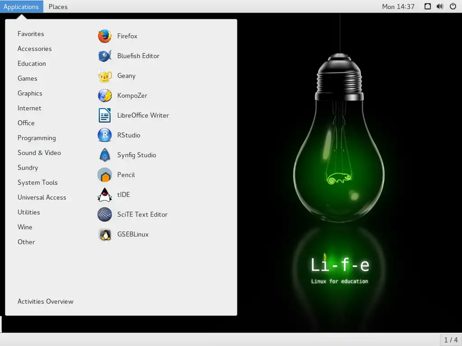Click the Applications menu

click(22, 6)
